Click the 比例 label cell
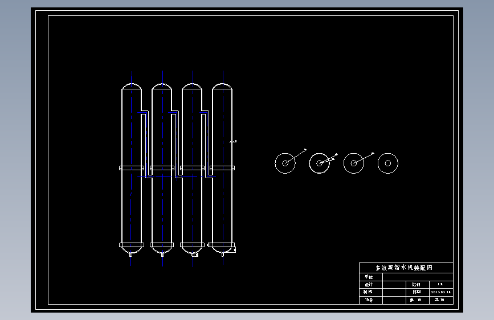Screen dimensions: 494x320 (417, 284)
